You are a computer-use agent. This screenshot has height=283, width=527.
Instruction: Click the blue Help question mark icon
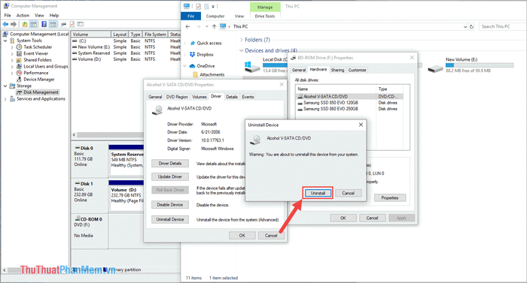point(44,24)
